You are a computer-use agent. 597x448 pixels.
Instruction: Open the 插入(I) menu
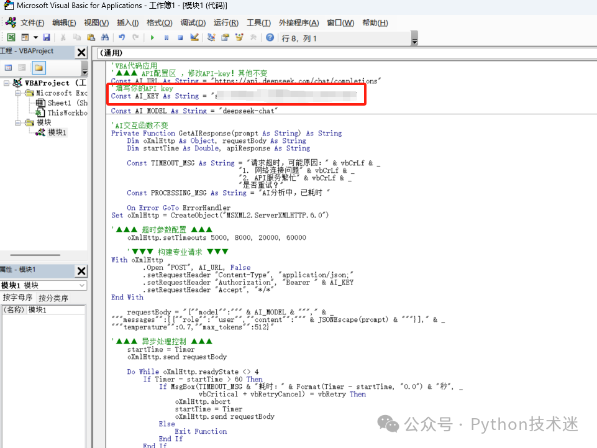127,23
